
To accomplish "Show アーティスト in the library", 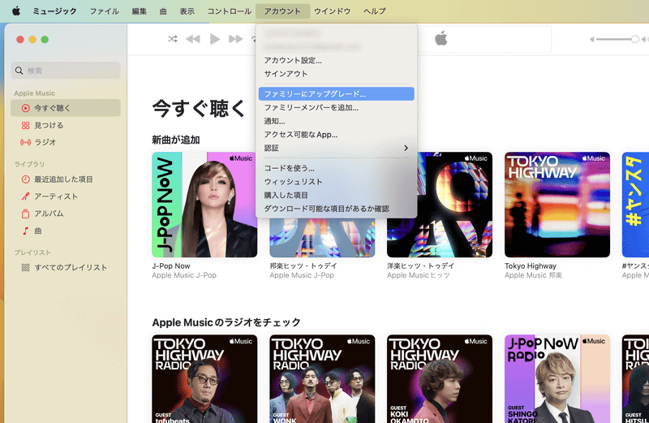I will pyautogui.click(x=66, y=196).
